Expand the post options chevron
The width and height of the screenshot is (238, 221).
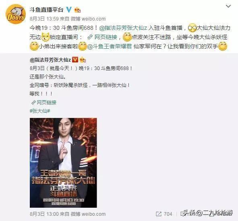pyautogui.click(x=228, y=6)
